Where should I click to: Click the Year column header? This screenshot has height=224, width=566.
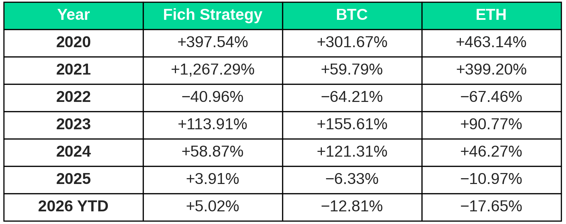click(x=74, y=16)
